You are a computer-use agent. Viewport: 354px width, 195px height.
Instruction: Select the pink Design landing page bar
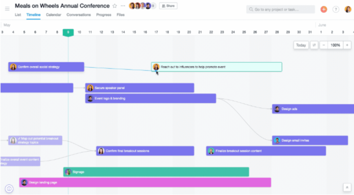pyautogui.click(x=145, y=182)
